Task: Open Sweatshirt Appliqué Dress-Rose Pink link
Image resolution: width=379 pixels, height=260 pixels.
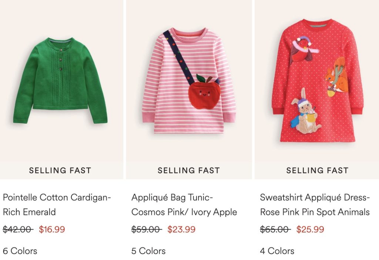Action: pos(315,205)
